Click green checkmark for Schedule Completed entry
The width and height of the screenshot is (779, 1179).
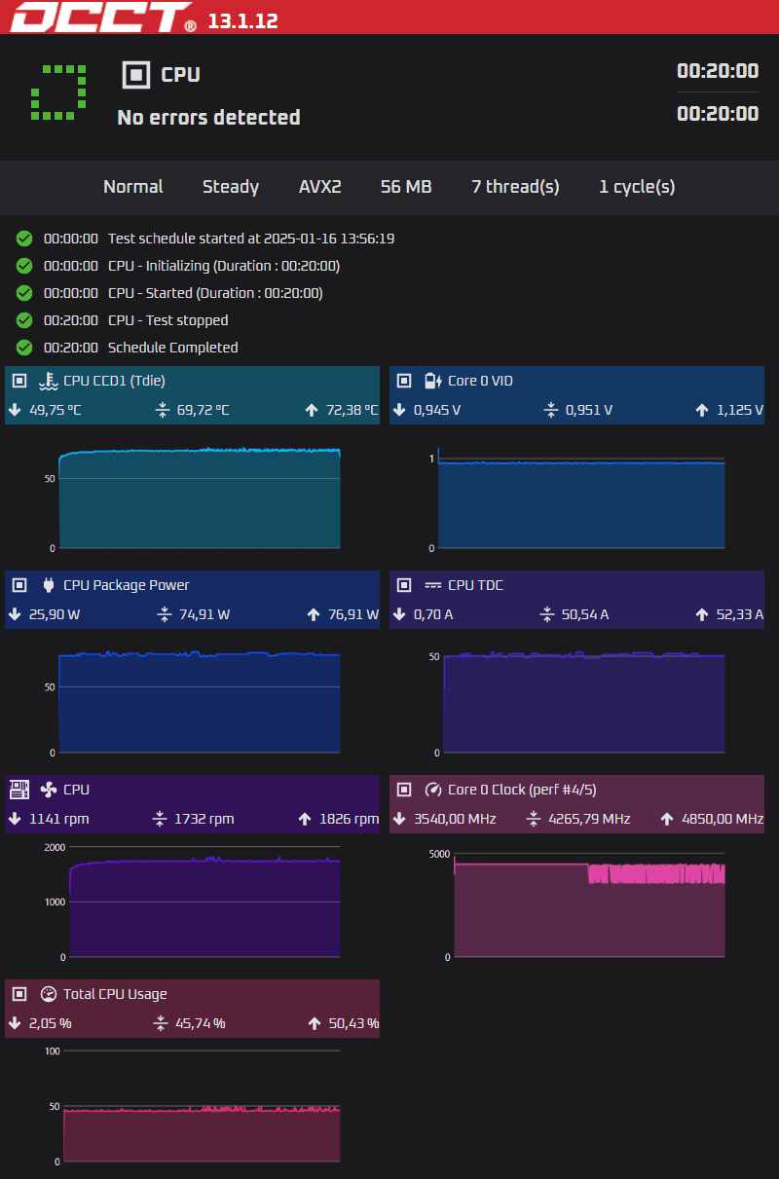(24, 348)
